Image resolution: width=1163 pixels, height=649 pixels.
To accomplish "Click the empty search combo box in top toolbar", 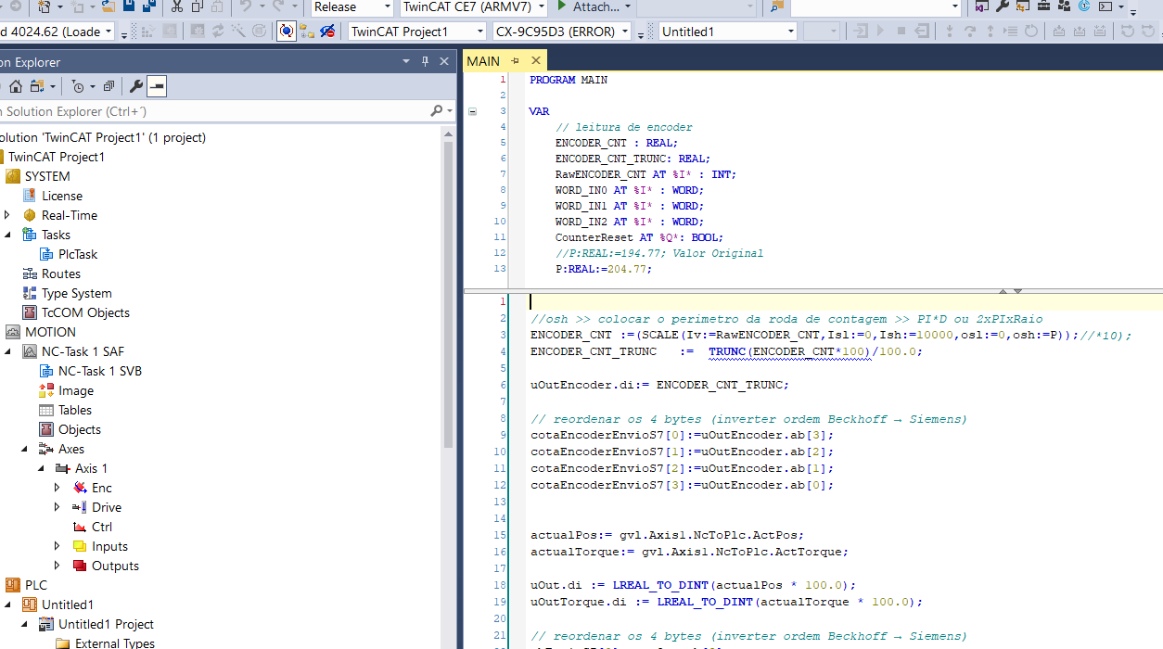I will 875,6.
